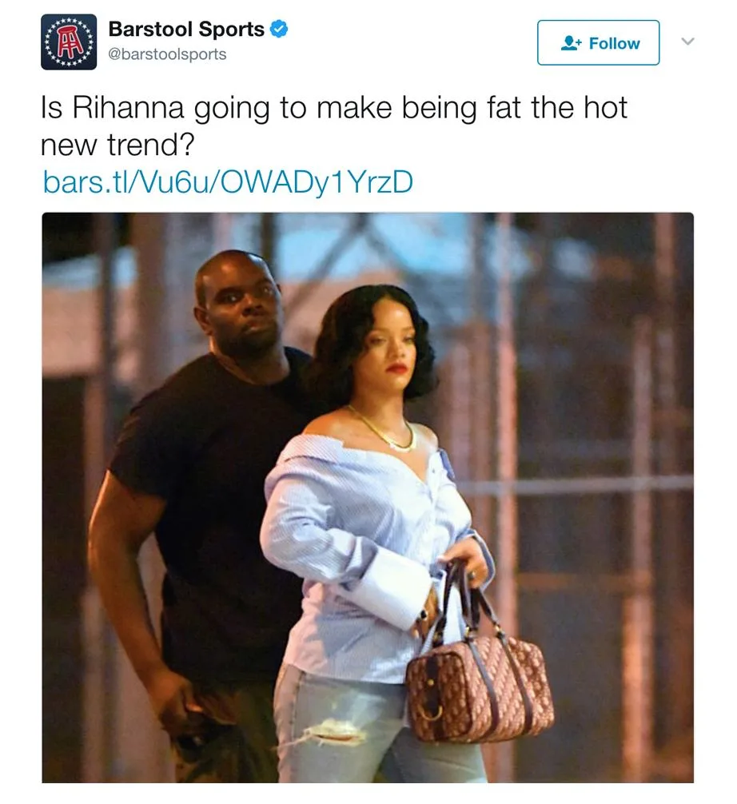The height and width of the screenshot is (804, 737).
Task: Click the stool logo in the avatar
Action: (x=69, y=42)
